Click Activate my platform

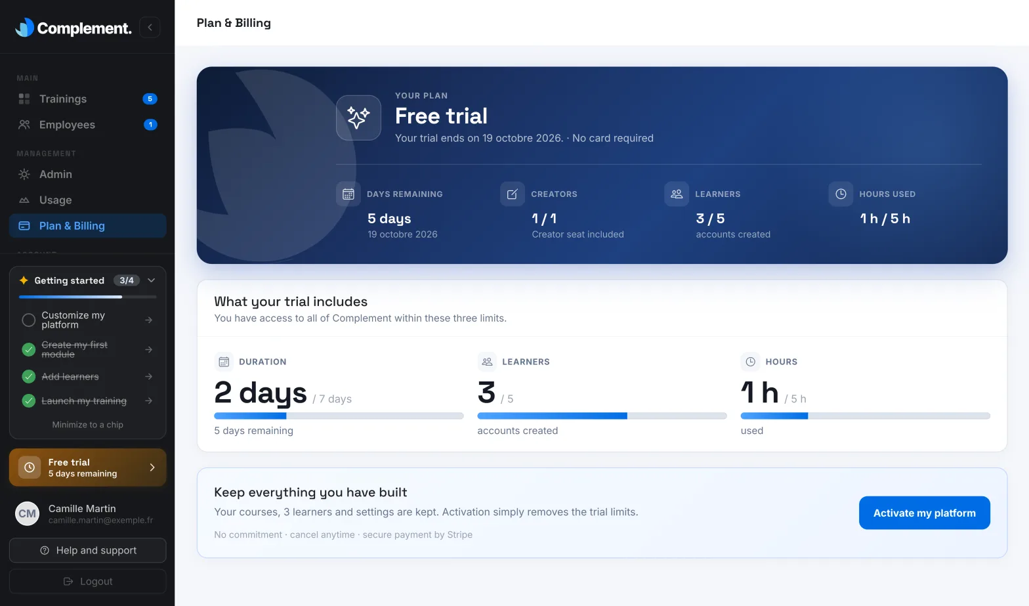(924, 513)
